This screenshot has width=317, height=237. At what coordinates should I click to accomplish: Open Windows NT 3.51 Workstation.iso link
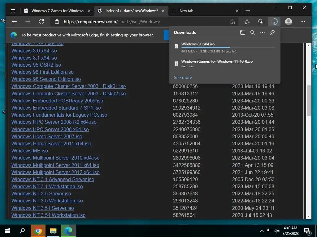point(49,215)
